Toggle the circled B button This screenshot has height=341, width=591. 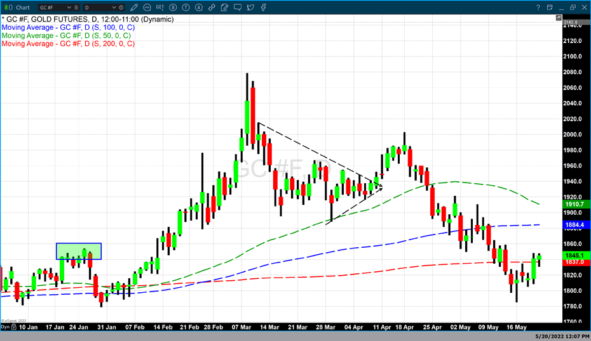pyautogui.click(x=173, y=8)
